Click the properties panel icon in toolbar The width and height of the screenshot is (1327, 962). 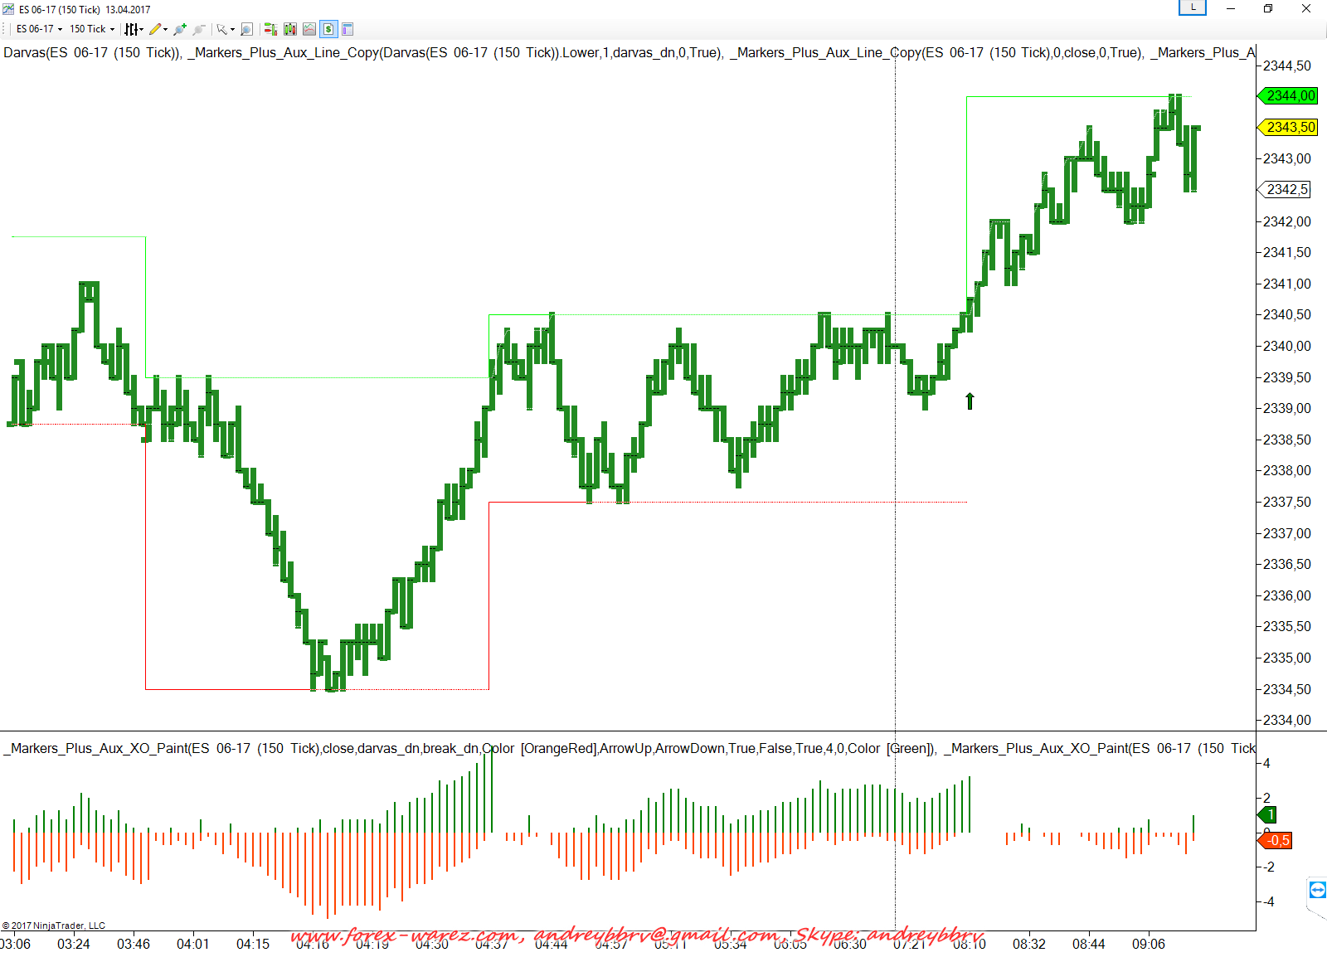[348, 29]
